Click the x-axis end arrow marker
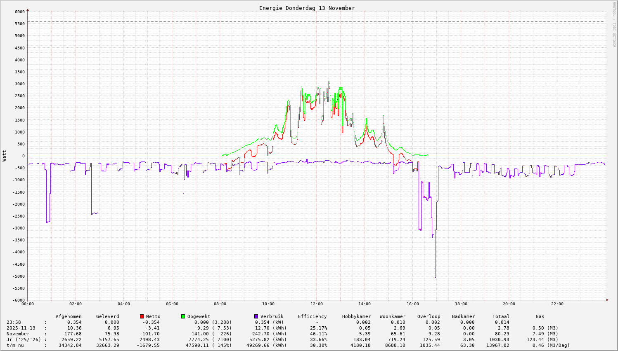This screenshot has height=351, width=618. (607, 300)
